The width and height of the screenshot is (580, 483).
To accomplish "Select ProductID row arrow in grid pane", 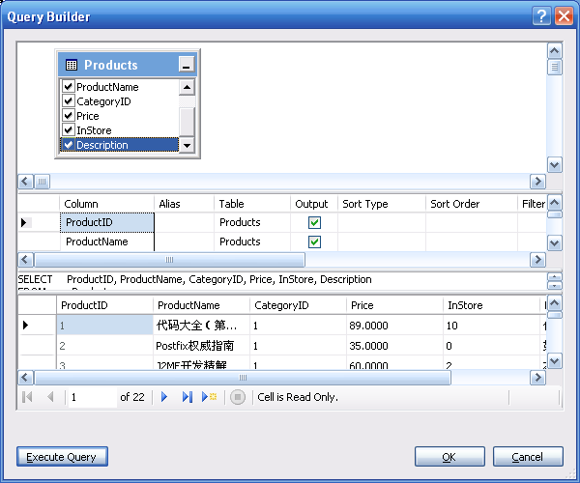I will tap(24, 222).
